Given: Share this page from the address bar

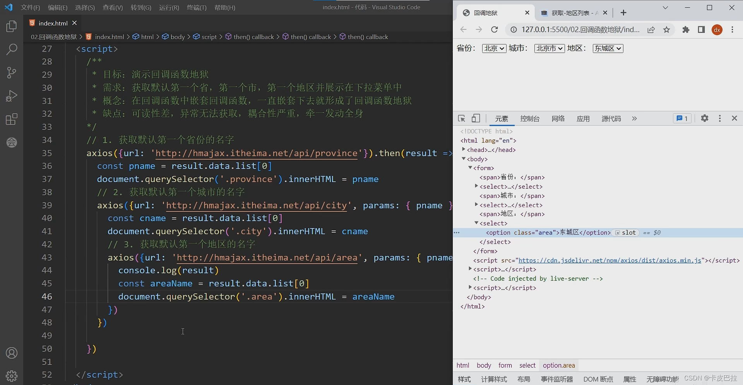Looking at the screenshot, I should coord(651,30).
